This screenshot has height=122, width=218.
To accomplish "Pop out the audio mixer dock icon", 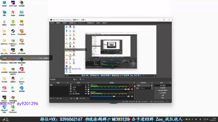I will 134,83.
